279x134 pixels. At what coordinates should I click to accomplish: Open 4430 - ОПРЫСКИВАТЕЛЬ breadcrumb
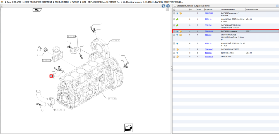[101, 2]
